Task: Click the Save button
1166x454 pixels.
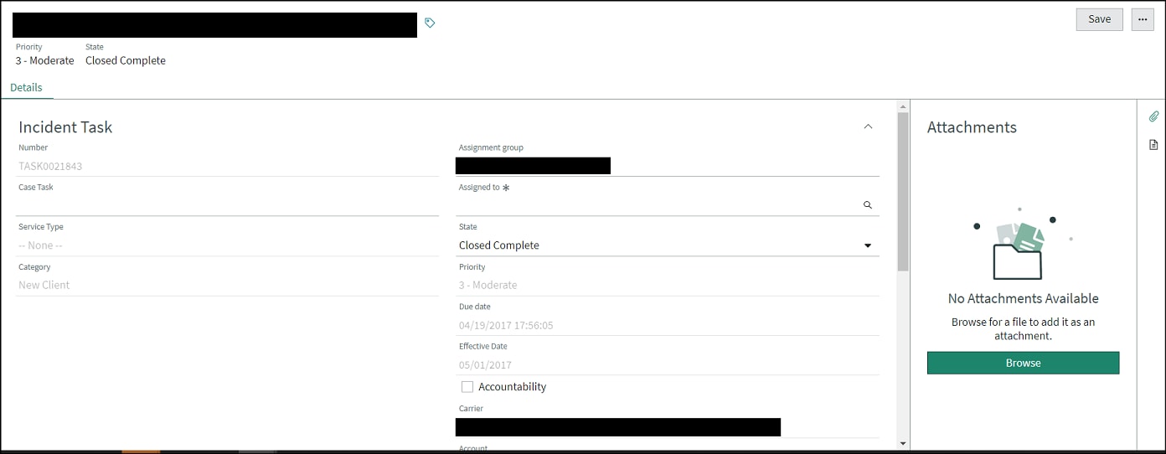Action: (1100, 19)
